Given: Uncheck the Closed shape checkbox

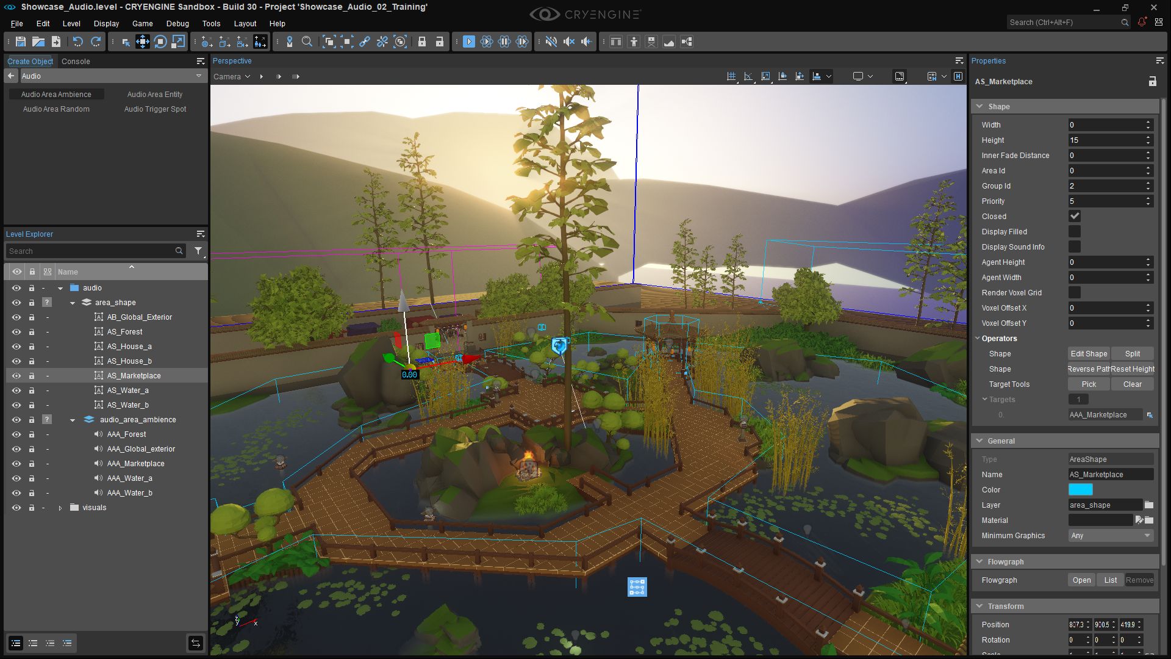Looking at the screenshot, I should tap(1074, 216).
